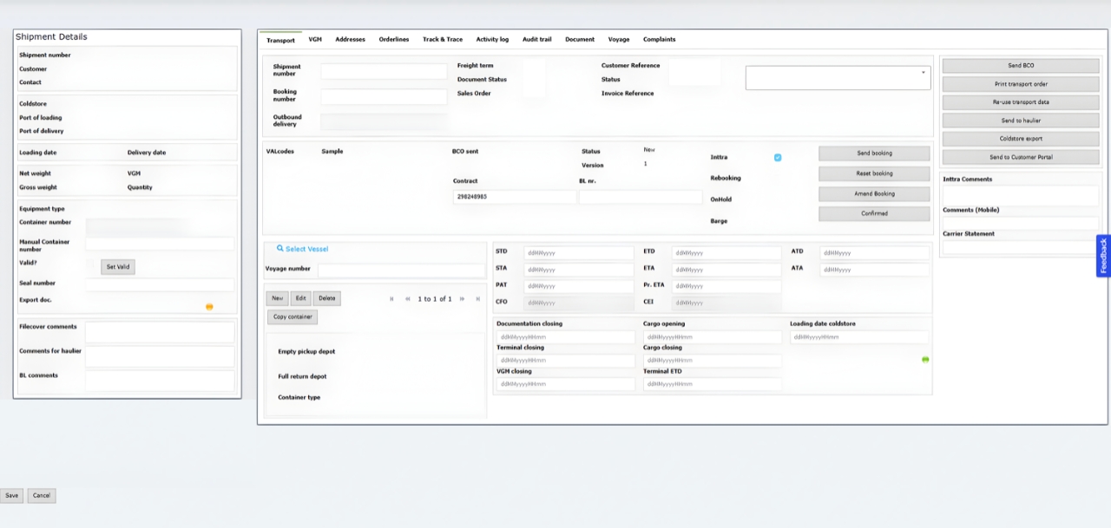
Task: Click inside the Voyage number input field
Action: (401, 271)
